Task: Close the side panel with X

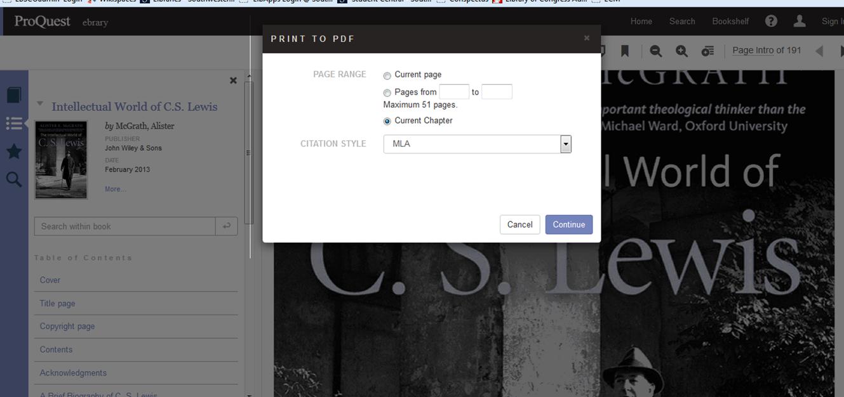Action: (x=233, y=81)
